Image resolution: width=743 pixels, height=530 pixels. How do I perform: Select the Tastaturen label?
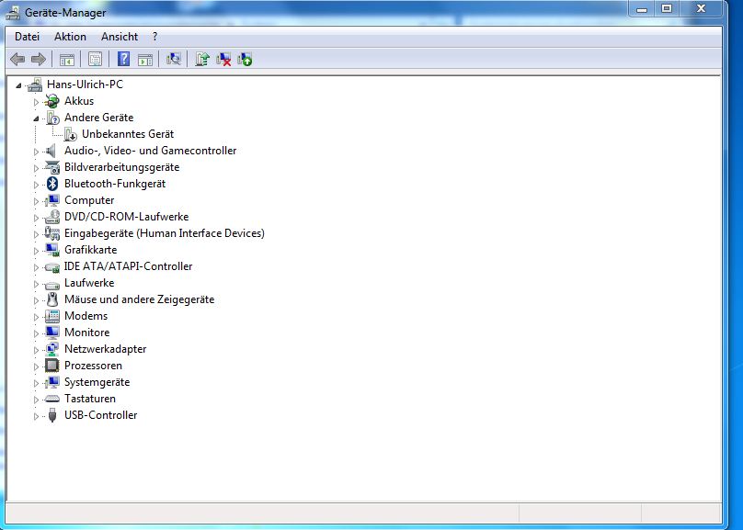coord(90,399)
